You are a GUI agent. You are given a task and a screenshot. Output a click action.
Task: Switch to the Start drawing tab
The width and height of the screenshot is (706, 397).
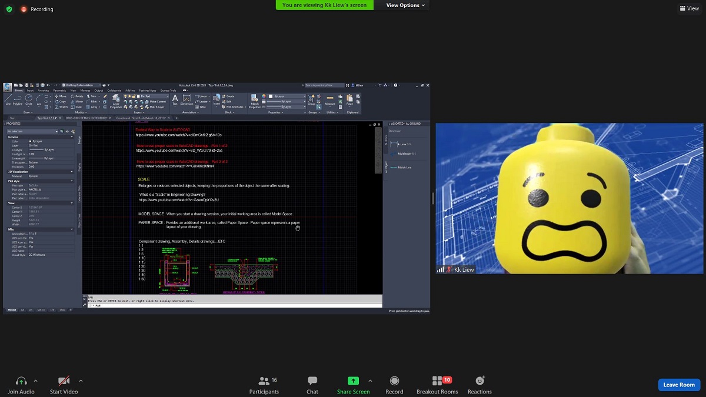coord(13,118)
